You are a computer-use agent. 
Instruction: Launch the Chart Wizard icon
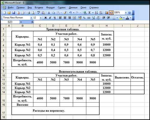point(106,13)
